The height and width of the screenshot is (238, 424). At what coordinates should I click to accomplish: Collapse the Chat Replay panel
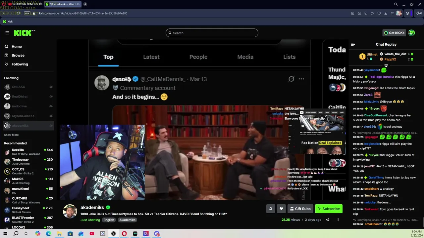353,44
